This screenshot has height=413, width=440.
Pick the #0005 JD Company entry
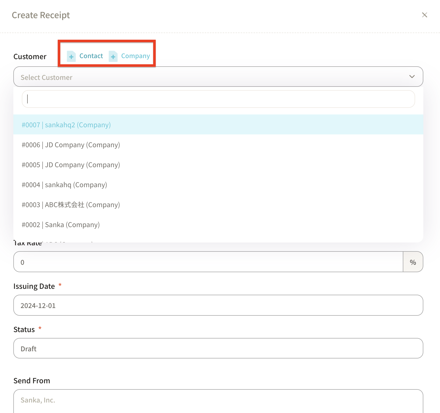[71, 165]
